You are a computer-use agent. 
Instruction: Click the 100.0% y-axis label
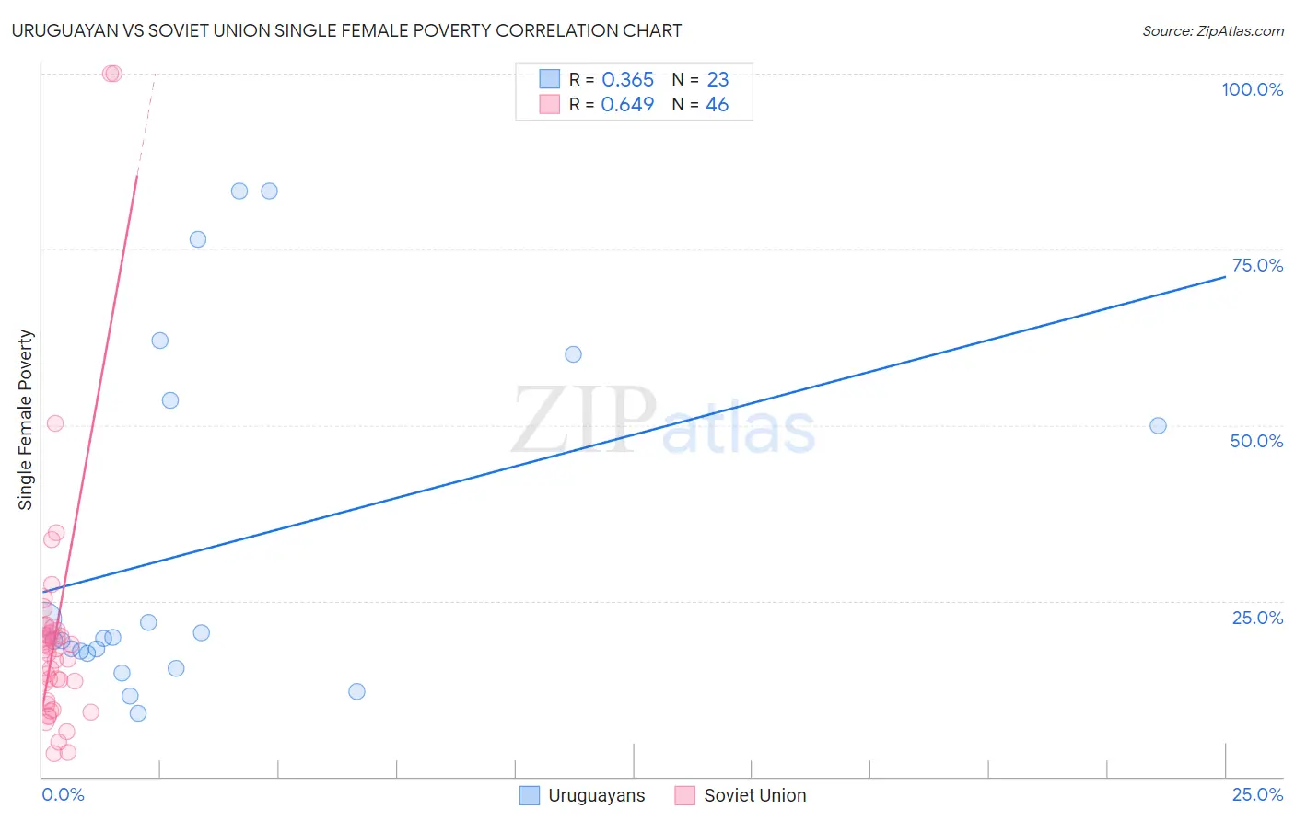coord(1253,89)
